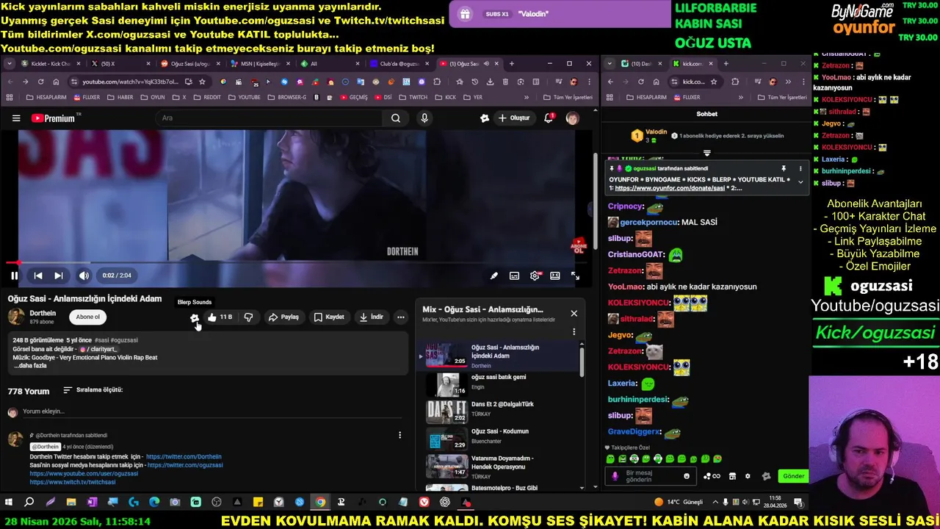Open YouTube player settings gear

click(x=535, y=276)
